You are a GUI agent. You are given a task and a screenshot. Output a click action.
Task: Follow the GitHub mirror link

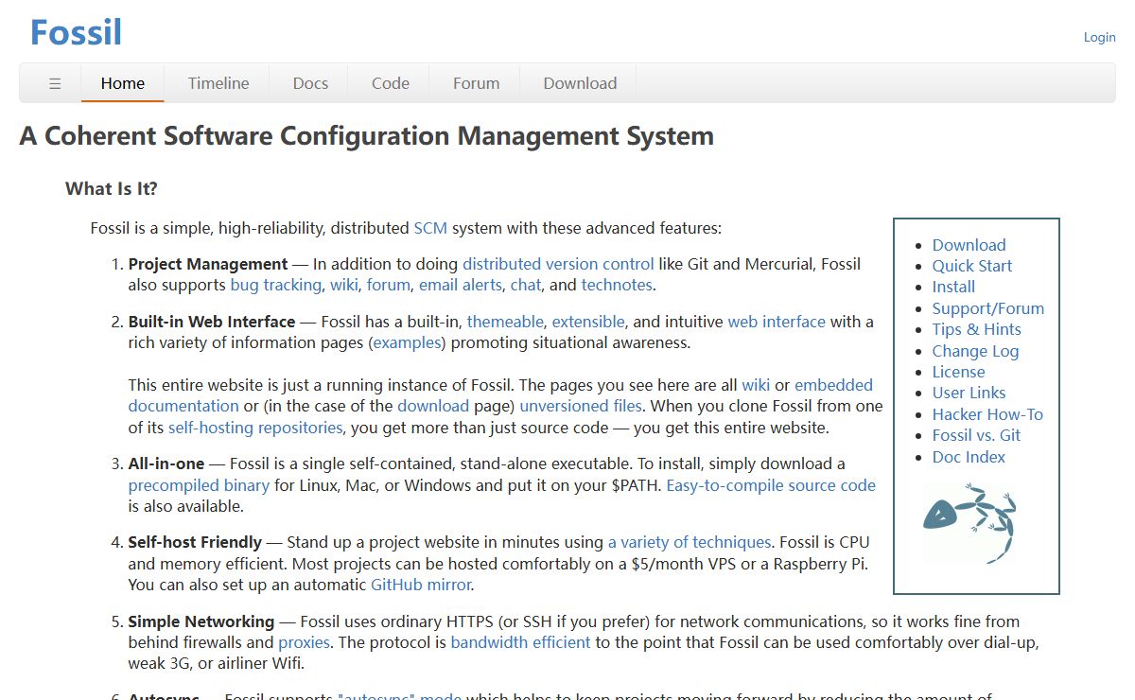click(x=420, y=585)
